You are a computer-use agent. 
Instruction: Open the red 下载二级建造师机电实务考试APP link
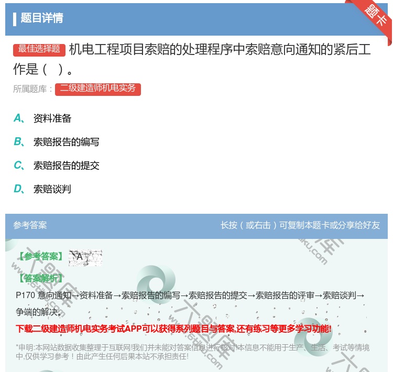coord(173,329)
